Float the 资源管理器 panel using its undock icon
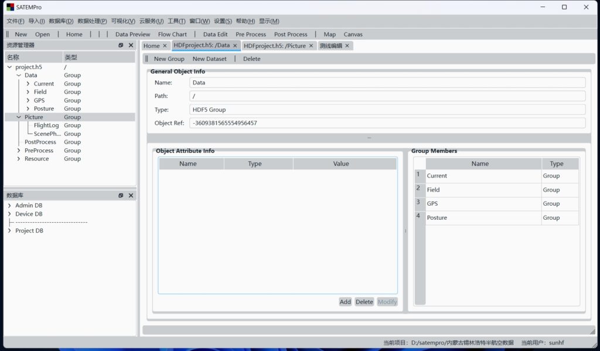 pyautogui.click(x=121, y=45)
